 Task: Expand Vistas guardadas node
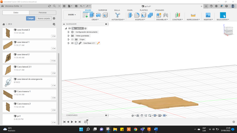click(68, 36)
